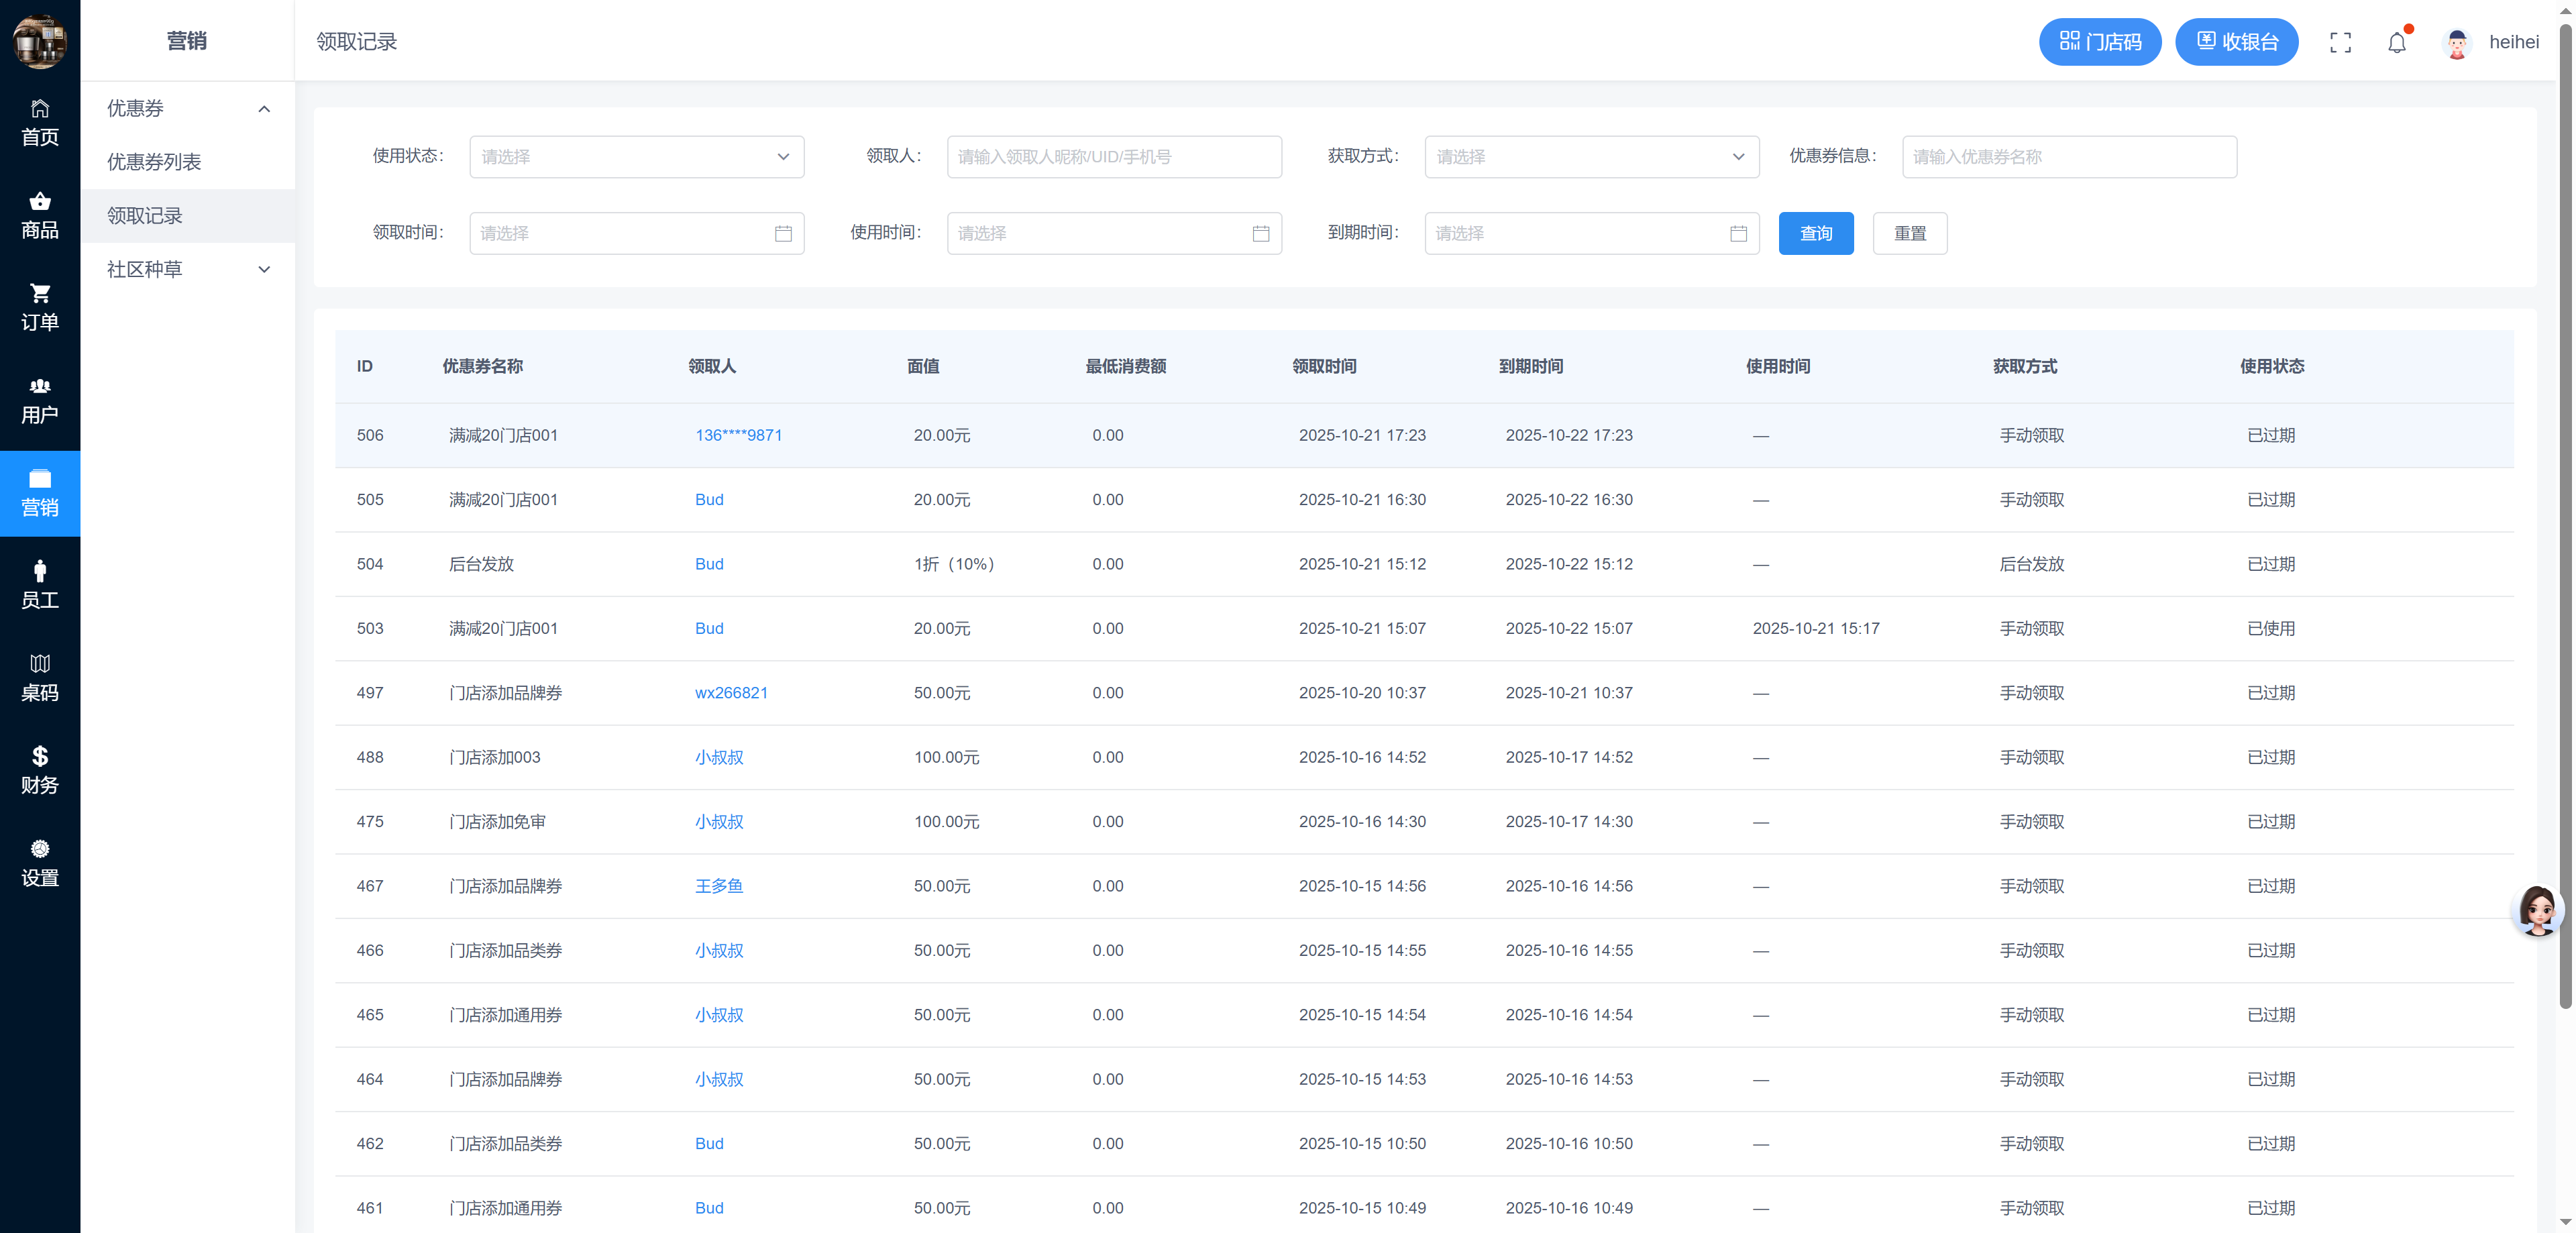2576x1233 pixels.
Task: Click the 门店码 button
Action: click(x=2099, y=42)
